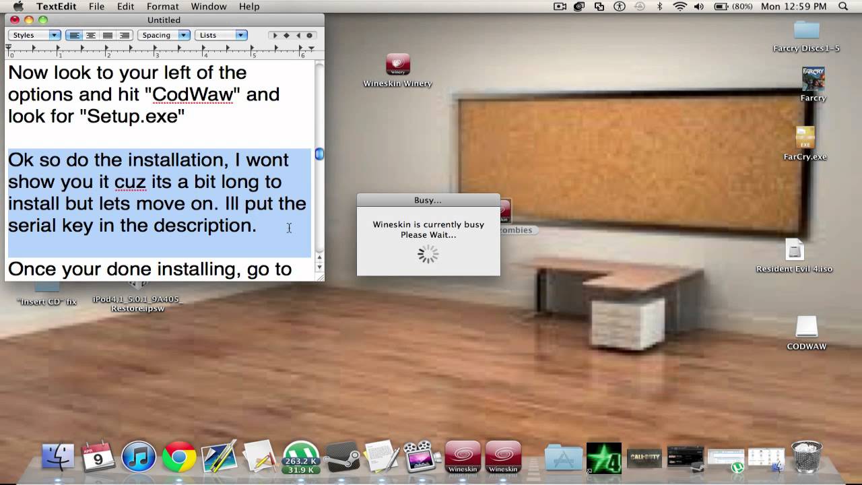The height and width of the screenshot is (485, 862).
Task: Click the clock showing Mon 12:59 PM
Action: click(x=793, y=6)
